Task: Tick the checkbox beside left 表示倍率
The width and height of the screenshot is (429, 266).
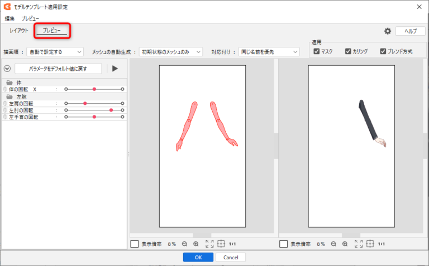Action: point(134,244)
